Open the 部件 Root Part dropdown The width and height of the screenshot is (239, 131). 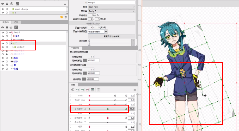click(112, 7)
